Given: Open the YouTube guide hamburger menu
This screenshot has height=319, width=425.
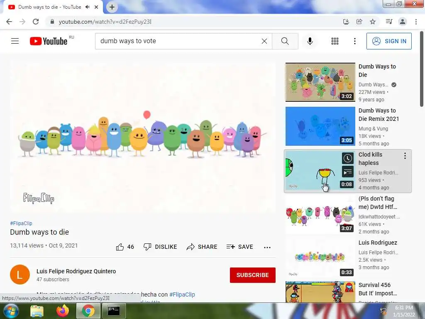Looking at the screenshot, I should [x=15, y=41].
